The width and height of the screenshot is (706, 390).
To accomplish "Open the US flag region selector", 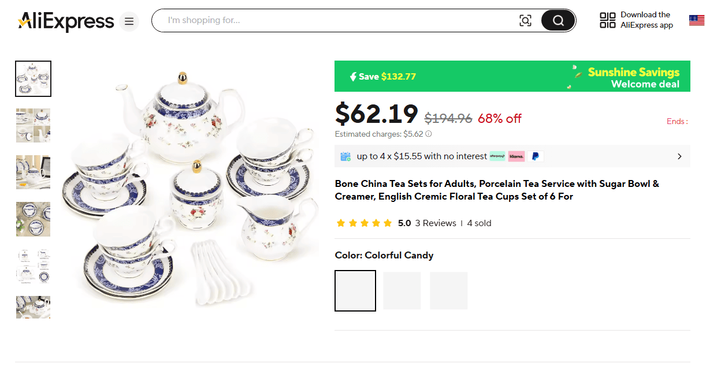I will (696, 21).
